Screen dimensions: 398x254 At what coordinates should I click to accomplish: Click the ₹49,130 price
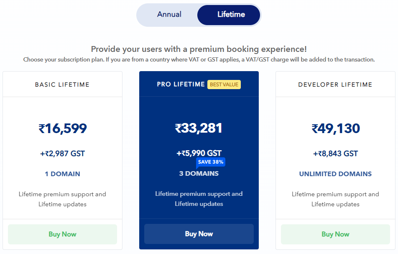336,128
